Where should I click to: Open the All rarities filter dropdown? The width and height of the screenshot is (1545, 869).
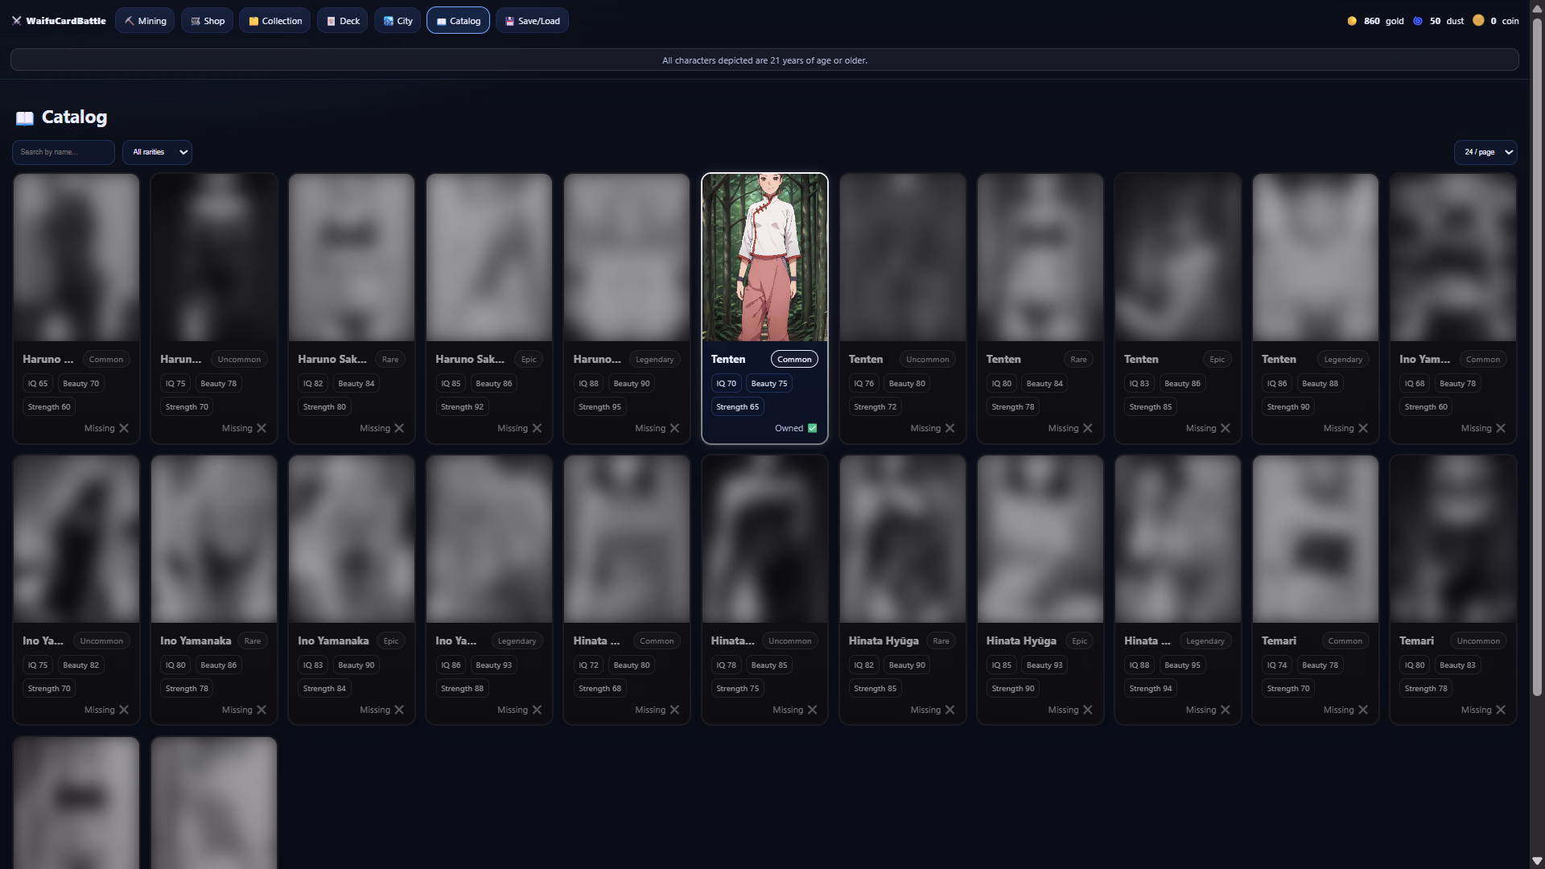click(x=158, y=152)
